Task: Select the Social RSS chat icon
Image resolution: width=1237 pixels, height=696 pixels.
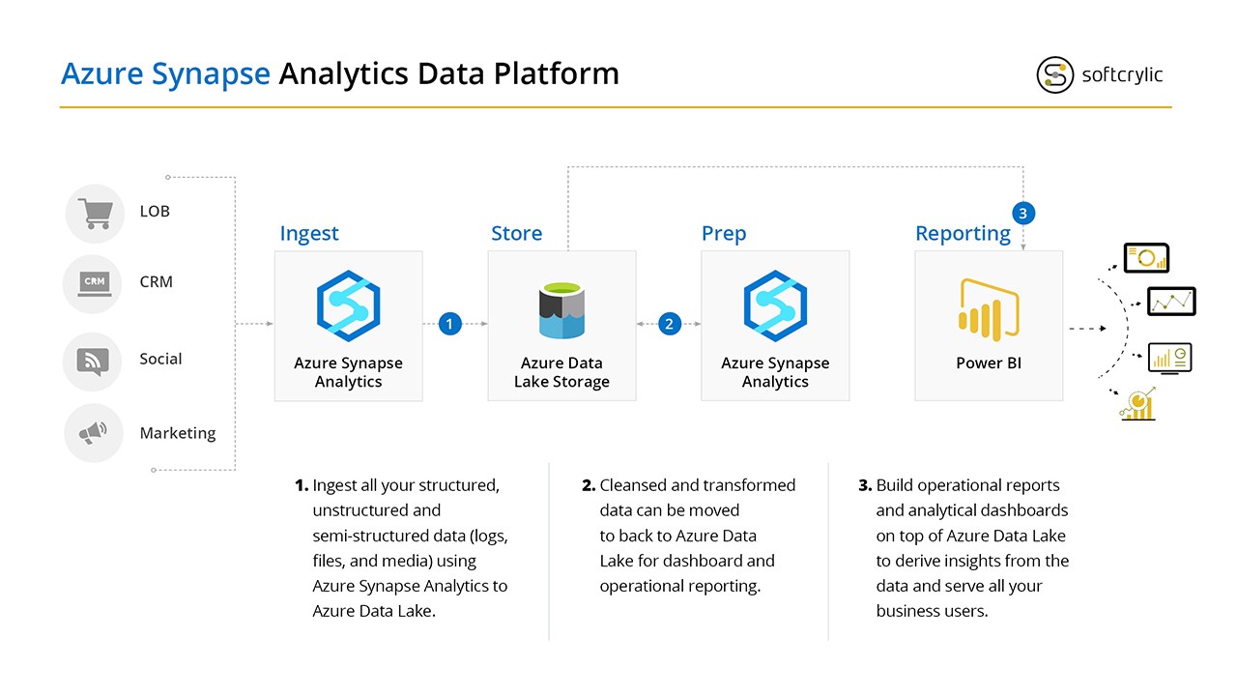Action: (94, 360)
